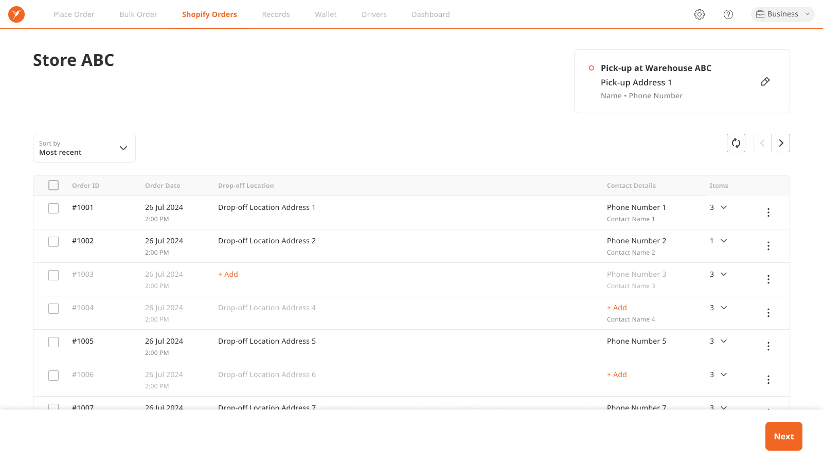Open the settings gear icon
The height and width of the screenshot is (463, 823).
(x=700, y=14)
